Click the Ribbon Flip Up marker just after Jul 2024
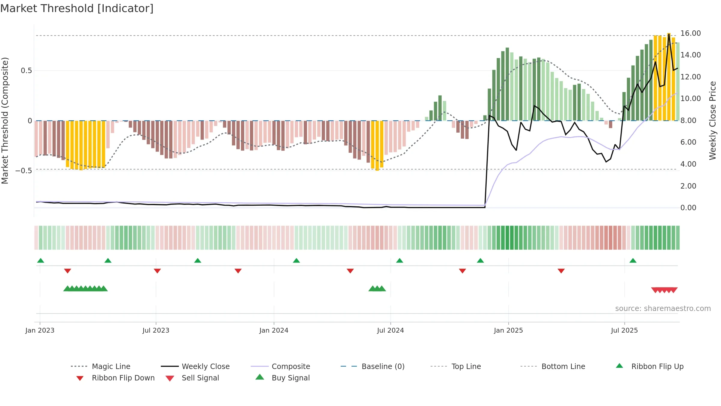The height and width of the screenshot is (406, 721). click(400, 260)
